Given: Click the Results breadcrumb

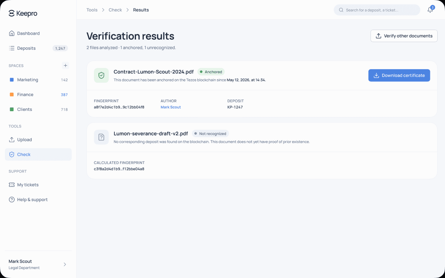Looking at the screenshot, I should [x=141, y=10].
